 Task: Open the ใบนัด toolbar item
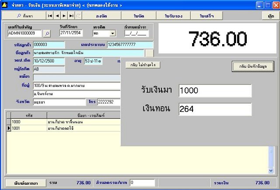pyautogui.click(x=139, y=16)
